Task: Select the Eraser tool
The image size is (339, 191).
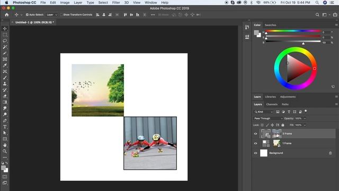Action: click(x=5, y=96)
